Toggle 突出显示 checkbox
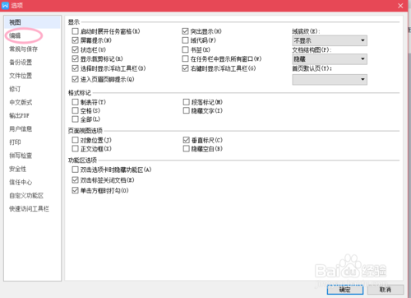Image resolution: width=411 pixels, height=298 pixels. pyautogui.click(x=186, y=31)
